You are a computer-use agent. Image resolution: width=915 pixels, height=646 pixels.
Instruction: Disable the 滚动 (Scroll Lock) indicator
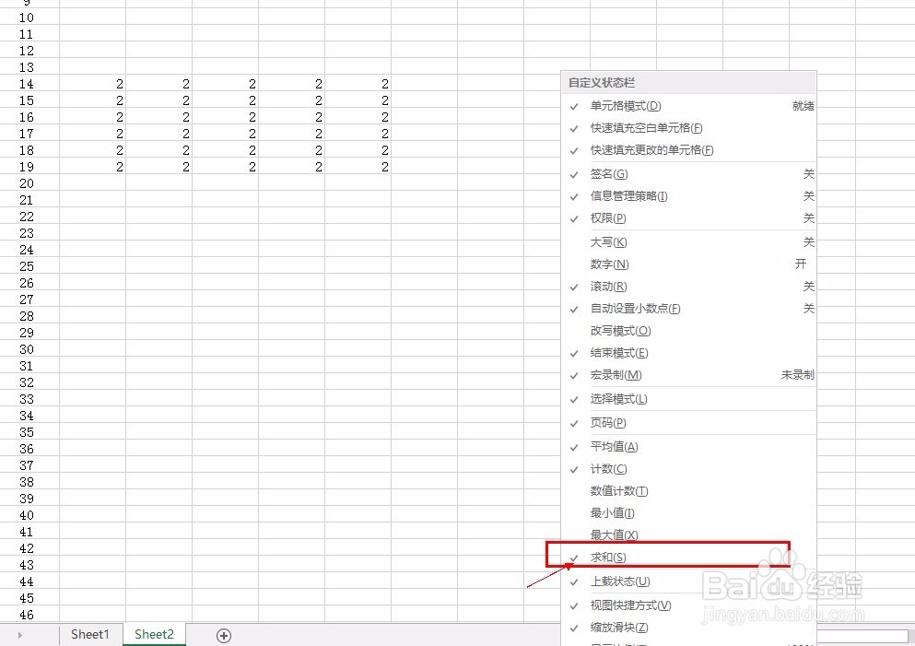(607, 286)
